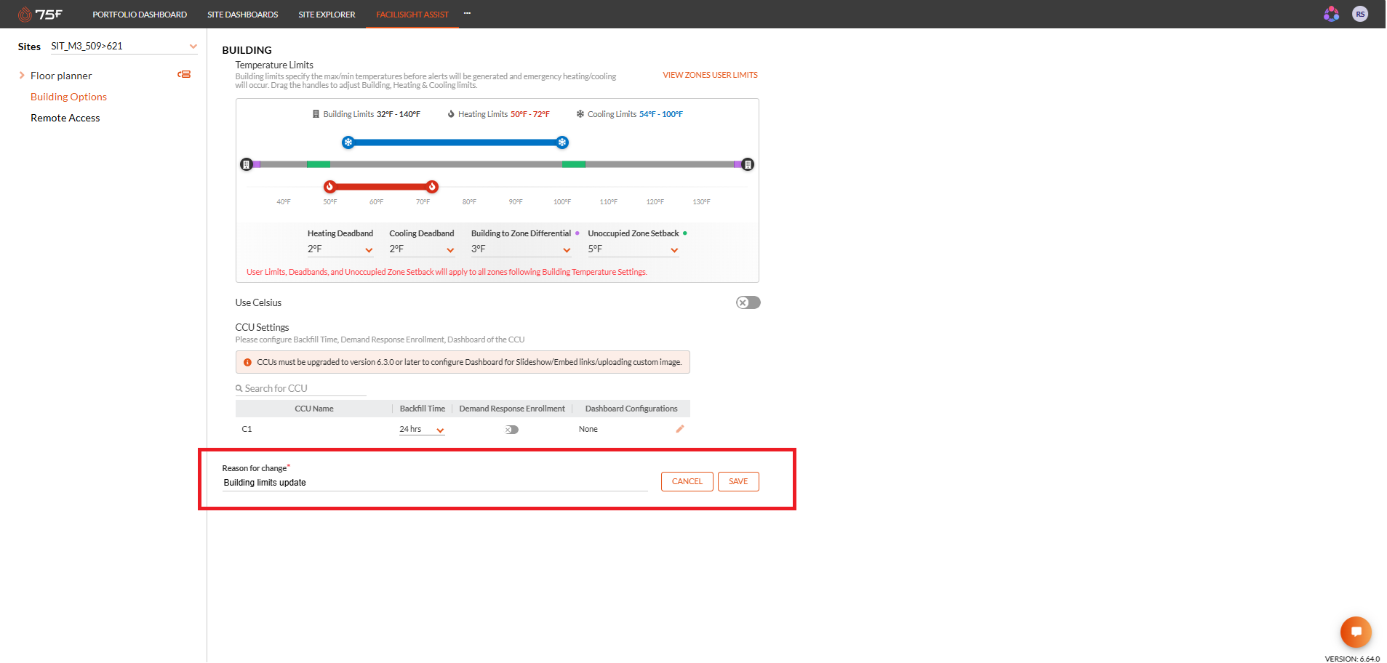Select left cooling limit snowflake handle
The height and width of the screenshot is (663, 1387).
point(348,142)
